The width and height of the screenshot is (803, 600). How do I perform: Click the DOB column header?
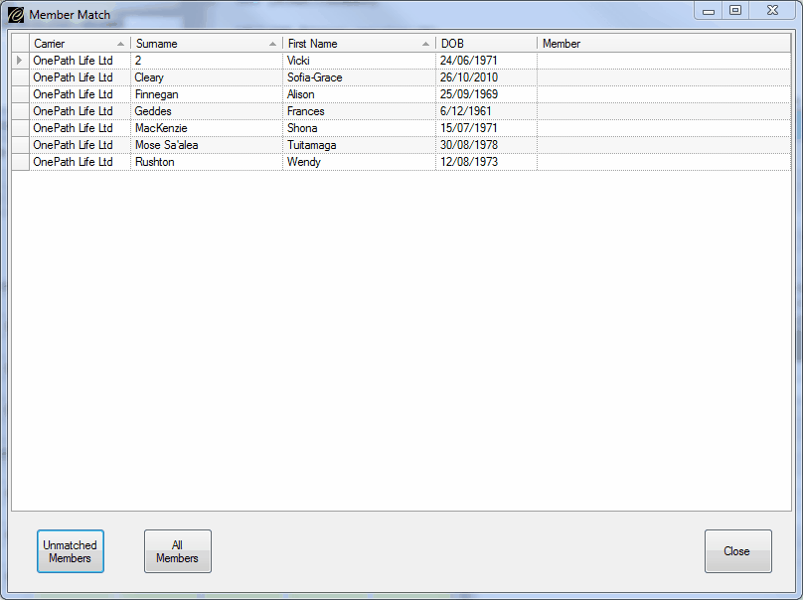coord(487,44)
